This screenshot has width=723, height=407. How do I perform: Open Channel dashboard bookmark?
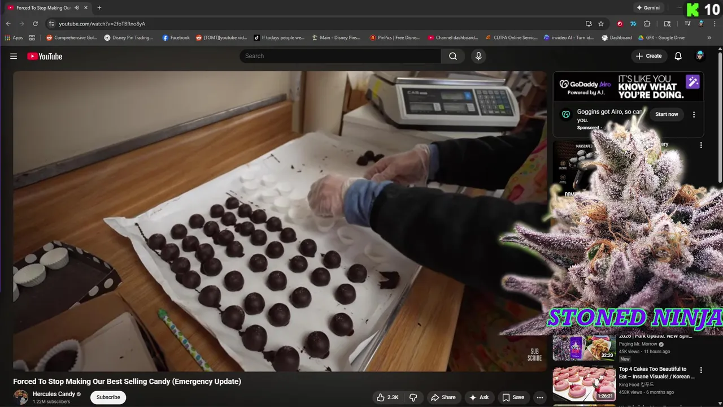[x=453, y=38]
